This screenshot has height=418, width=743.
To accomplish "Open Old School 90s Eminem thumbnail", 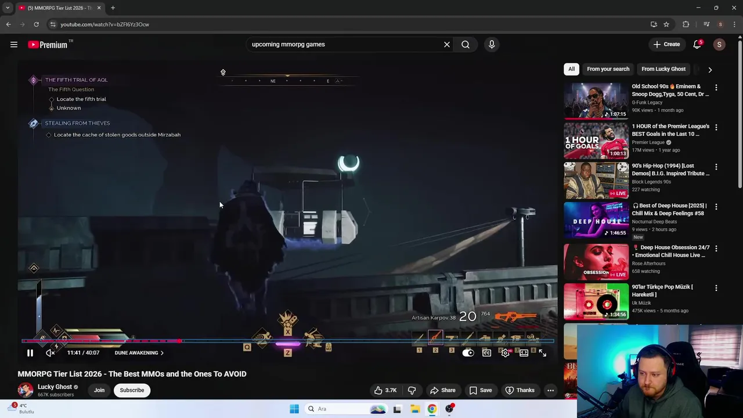I will [596, 100].
